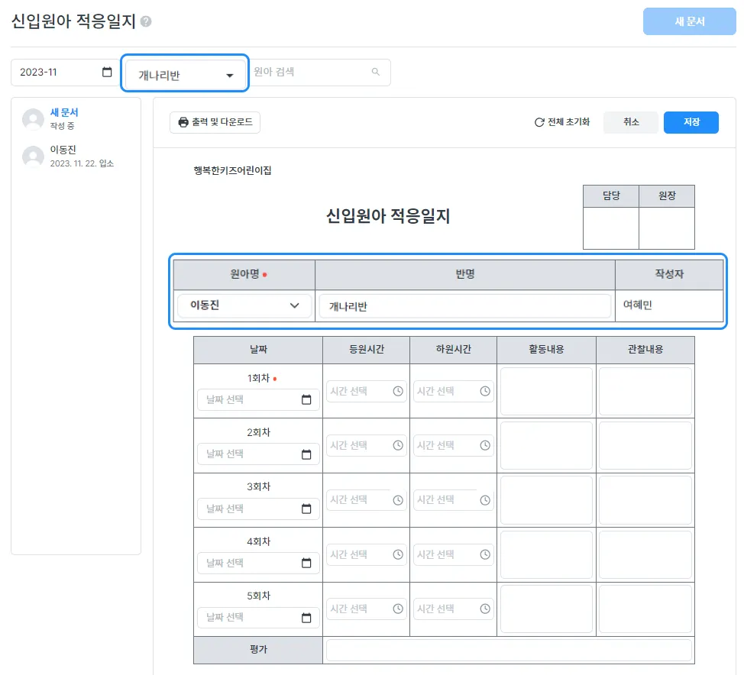Click 4회차 활동내용 text box
This screenshot has height=675, width=744.
[547, 554]
